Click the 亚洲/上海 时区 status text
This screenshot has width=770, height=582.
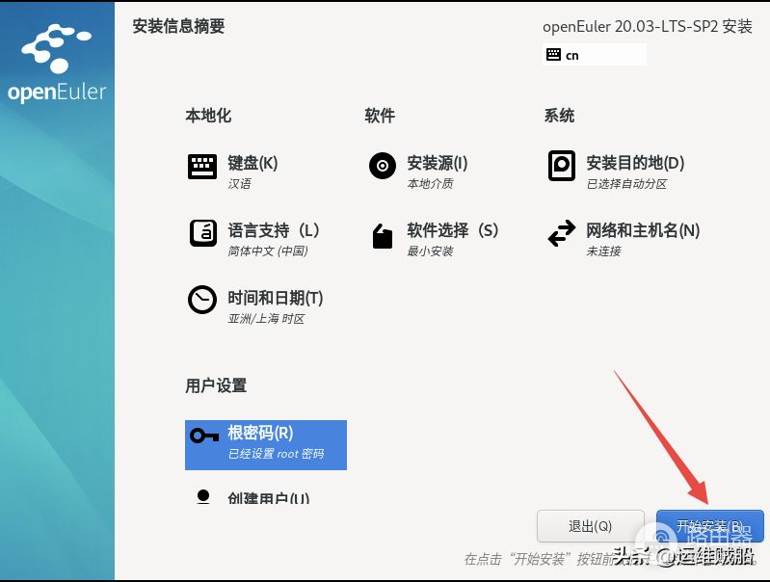pyautogui.click(x=266, y=319)
